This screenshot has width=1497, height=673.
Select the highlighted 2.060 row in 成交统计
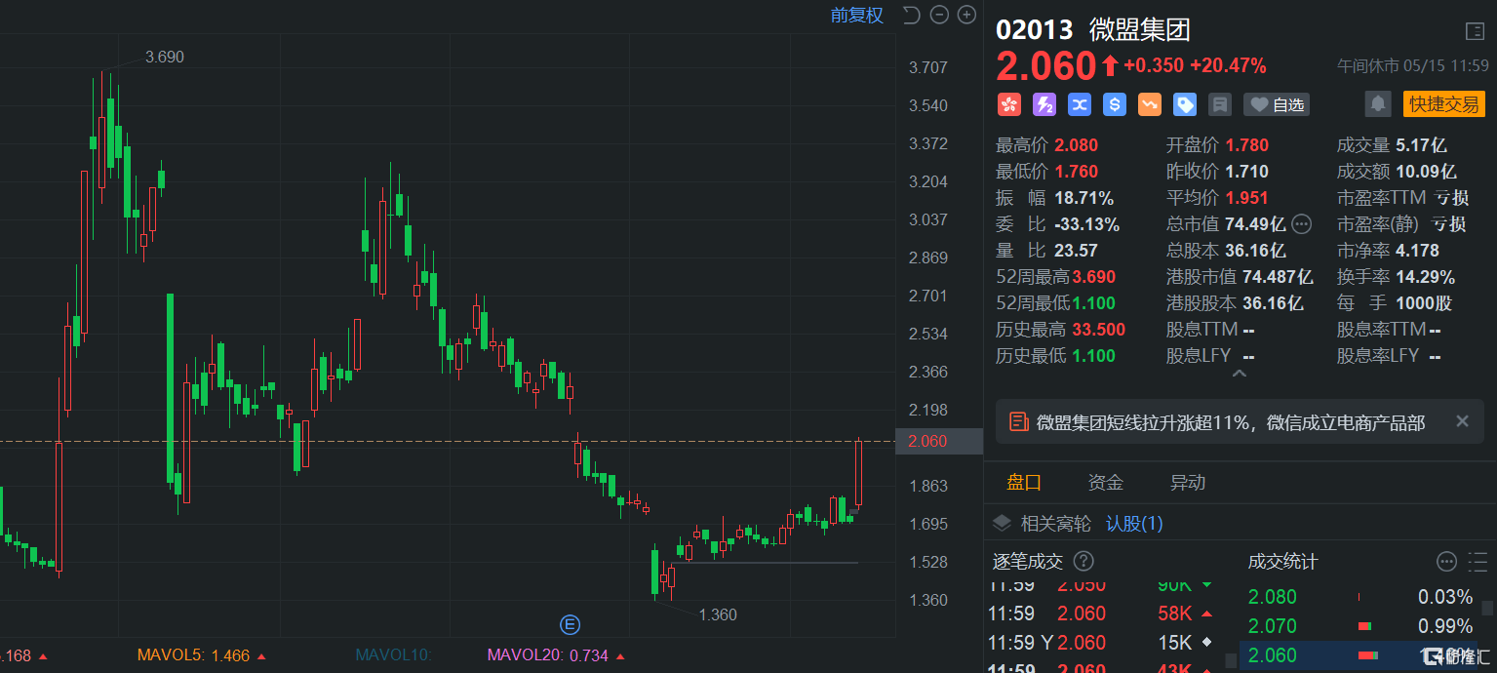[x=1360, y=655]
